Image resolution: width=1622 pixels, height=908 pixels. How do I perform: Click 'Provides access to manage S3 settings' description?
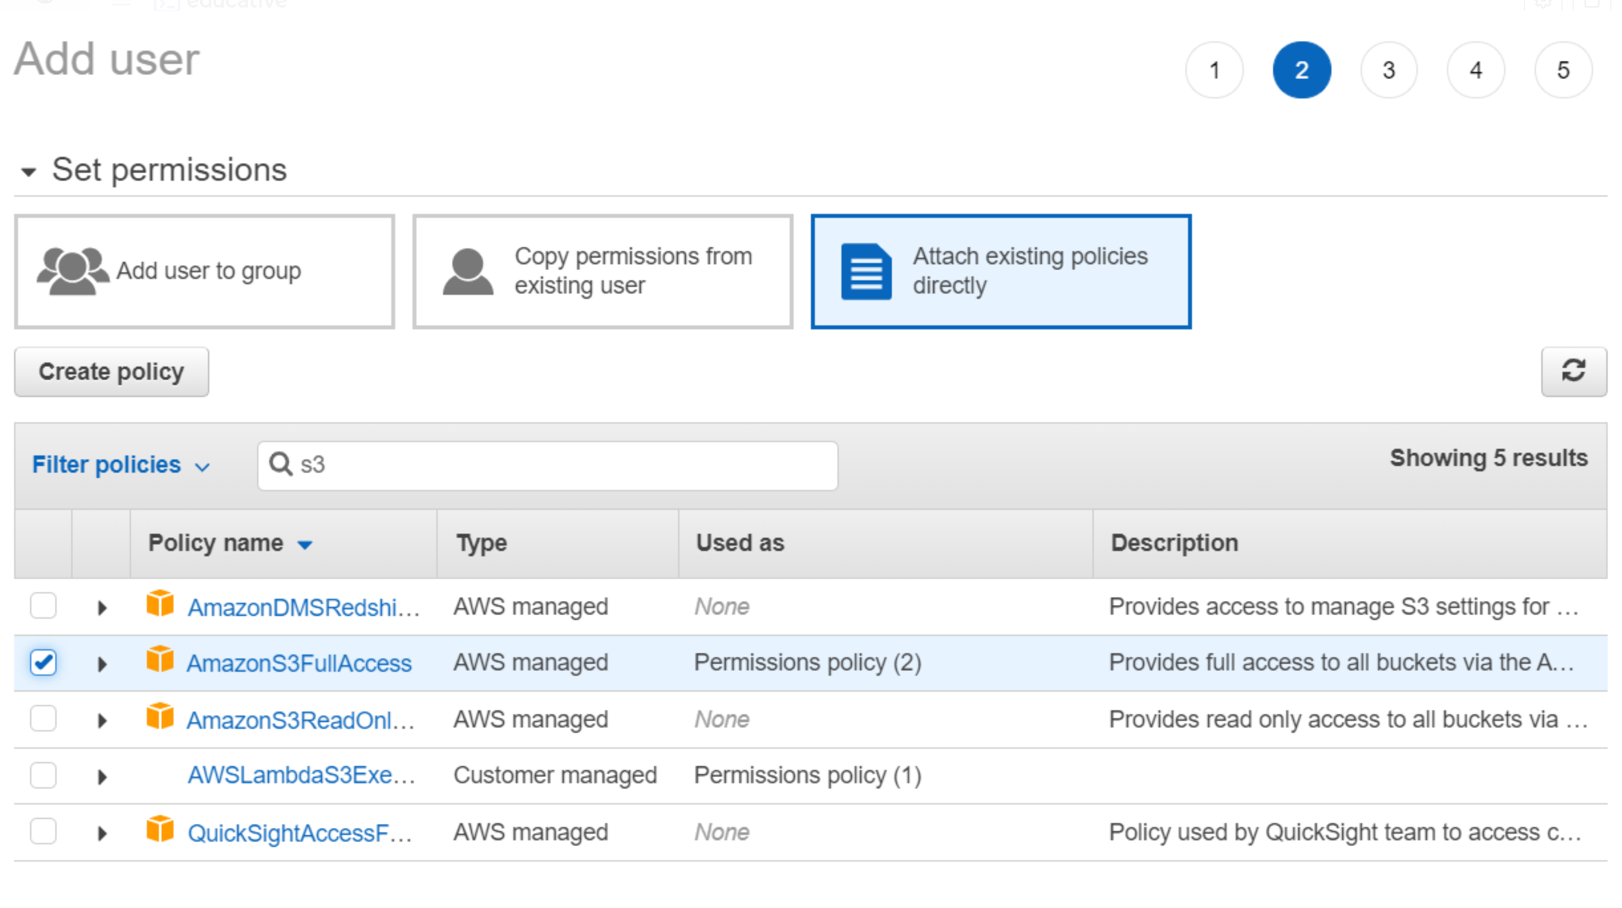pyautogui.click(x=1344, y=607)
